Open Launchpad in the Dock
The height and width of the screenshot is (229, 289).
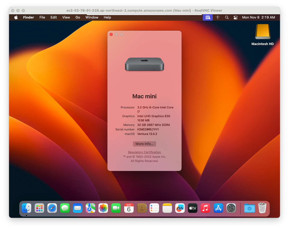[39, 208]
